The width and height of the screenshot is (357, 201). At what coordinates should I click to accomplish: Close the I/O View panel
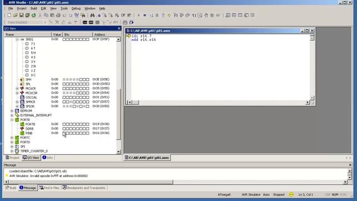[119, 28]
